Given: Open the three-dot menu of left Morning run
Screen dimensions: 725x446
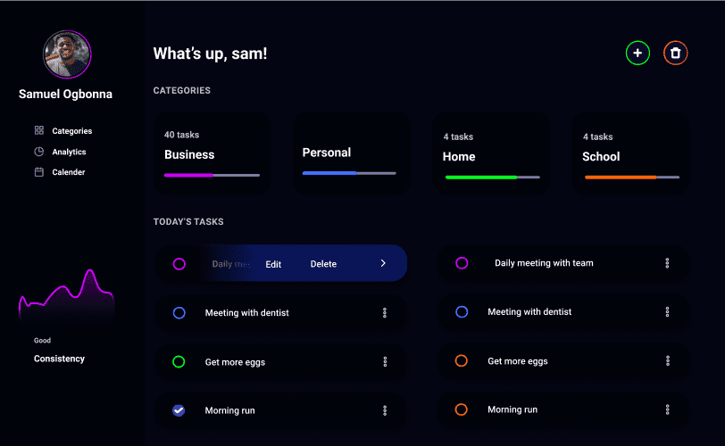Looking at the screenshot, I should [385, 410].
